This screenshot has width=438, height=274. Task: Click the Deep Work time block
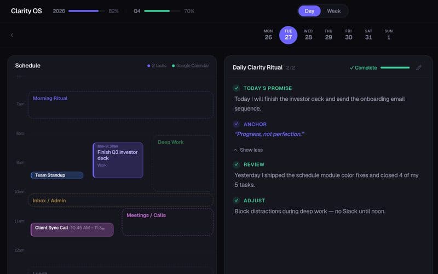183,163
